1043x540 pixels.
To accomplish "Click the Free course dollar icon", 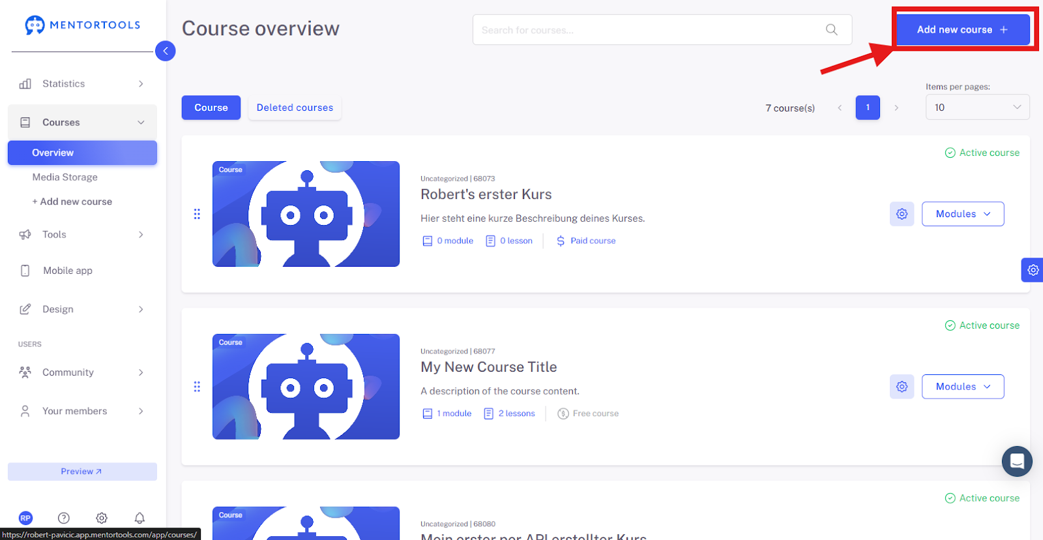I will (563, 414).
